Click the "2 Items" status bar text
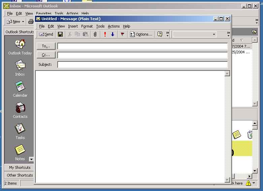 click(10, 183)
